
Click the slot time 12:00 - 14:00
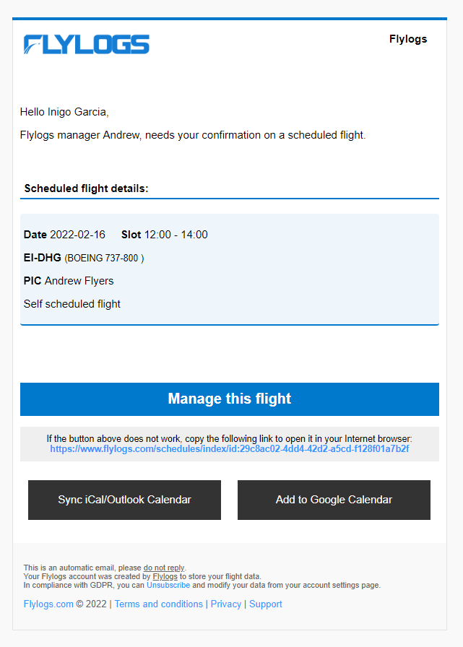click(176, 235)
